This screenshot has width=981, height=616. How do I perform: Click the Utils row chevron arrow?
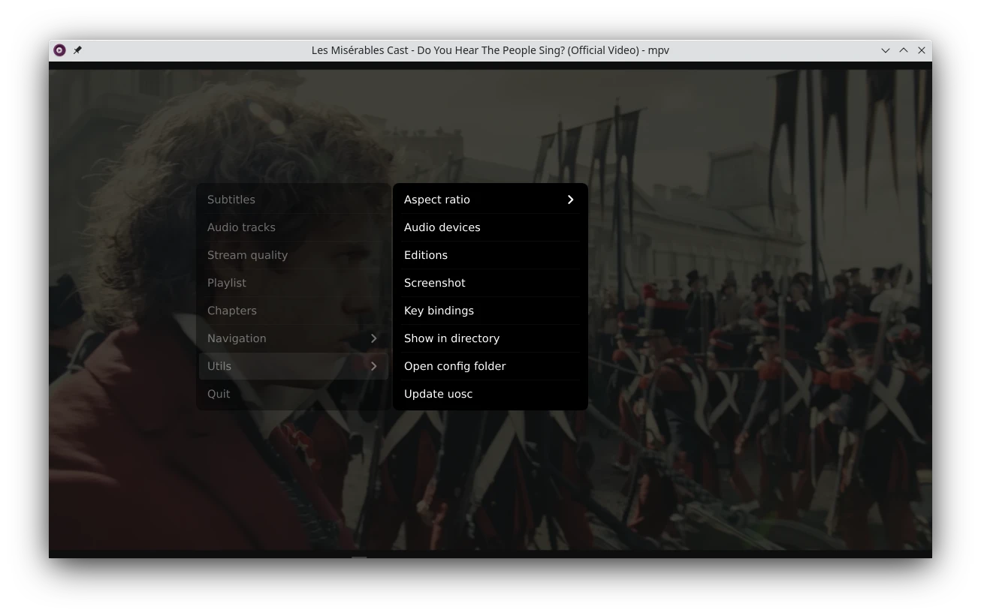pos(373,366)
